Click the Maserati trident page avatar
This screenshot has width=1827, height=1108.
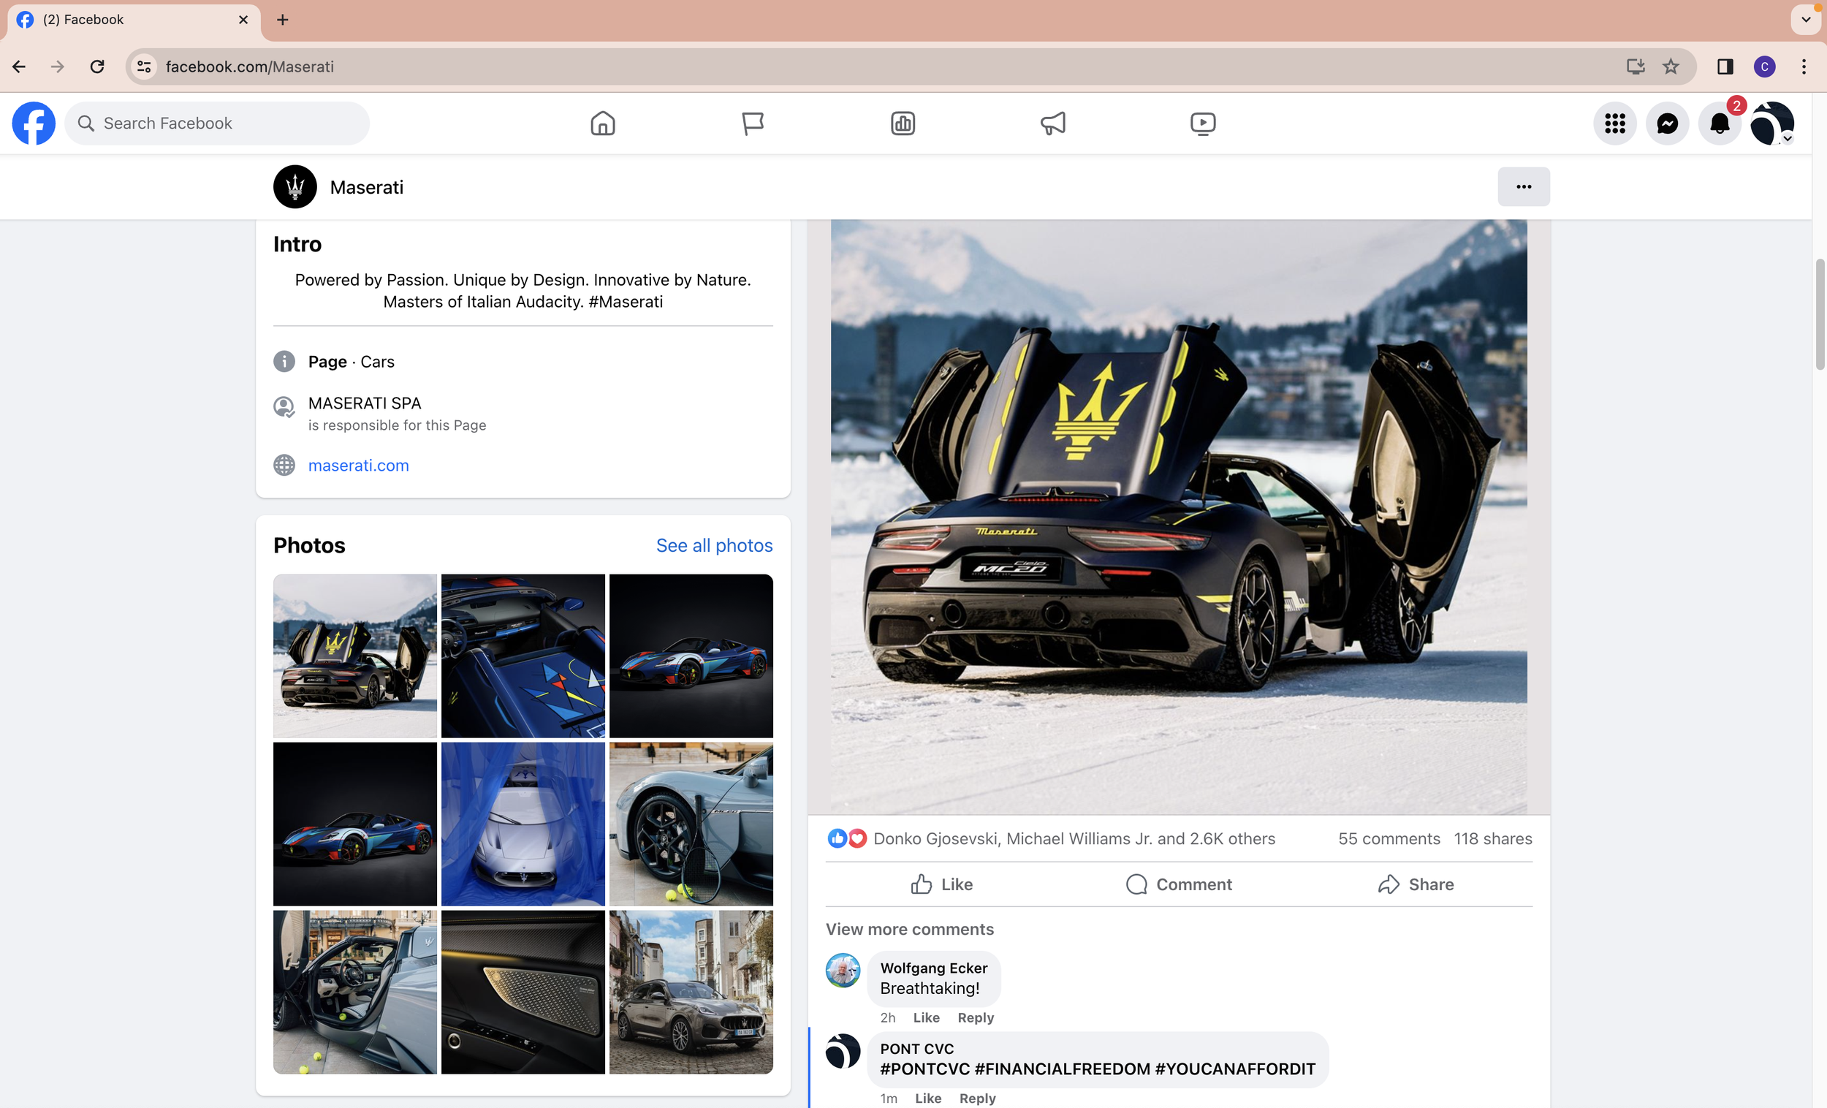(x=295, y=187)
